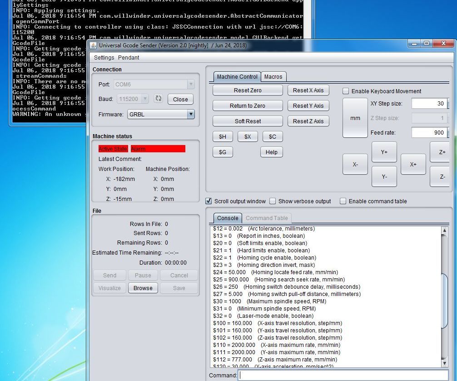This screenshot has height=381, width=457.
Task: Click the Soft Reset button
Action: (x=247, y=121)
